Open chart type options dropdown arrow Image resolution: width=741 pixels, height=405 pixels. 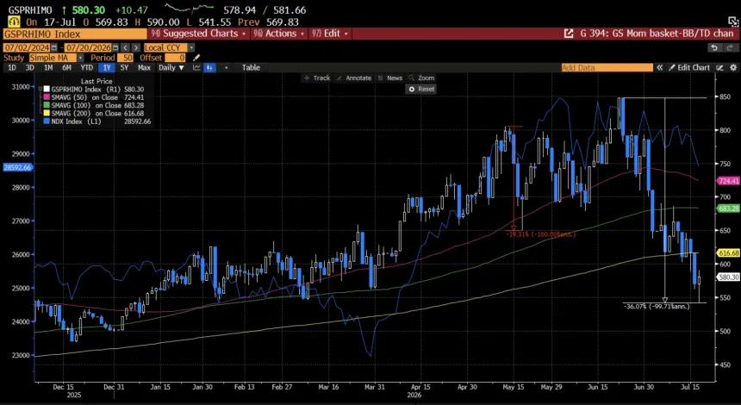(x=227, y=67)
